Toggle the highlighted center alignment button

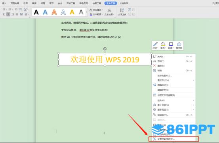[8, 14]
